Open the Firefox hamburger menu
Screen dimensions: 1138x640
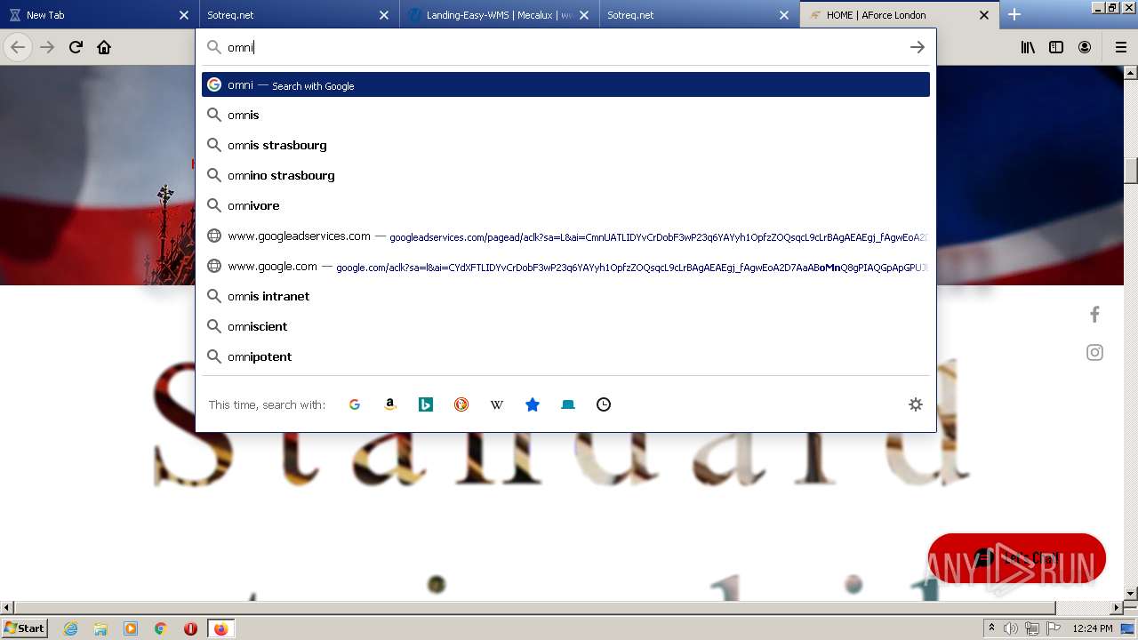[x=1121, y=47]
